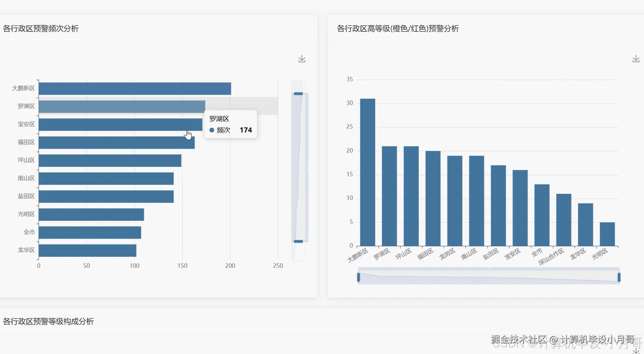Click the shortest 光明区 column in the right chart
Image resolution: width=644 pixels, height=354 pixels.
pos(607,234)
